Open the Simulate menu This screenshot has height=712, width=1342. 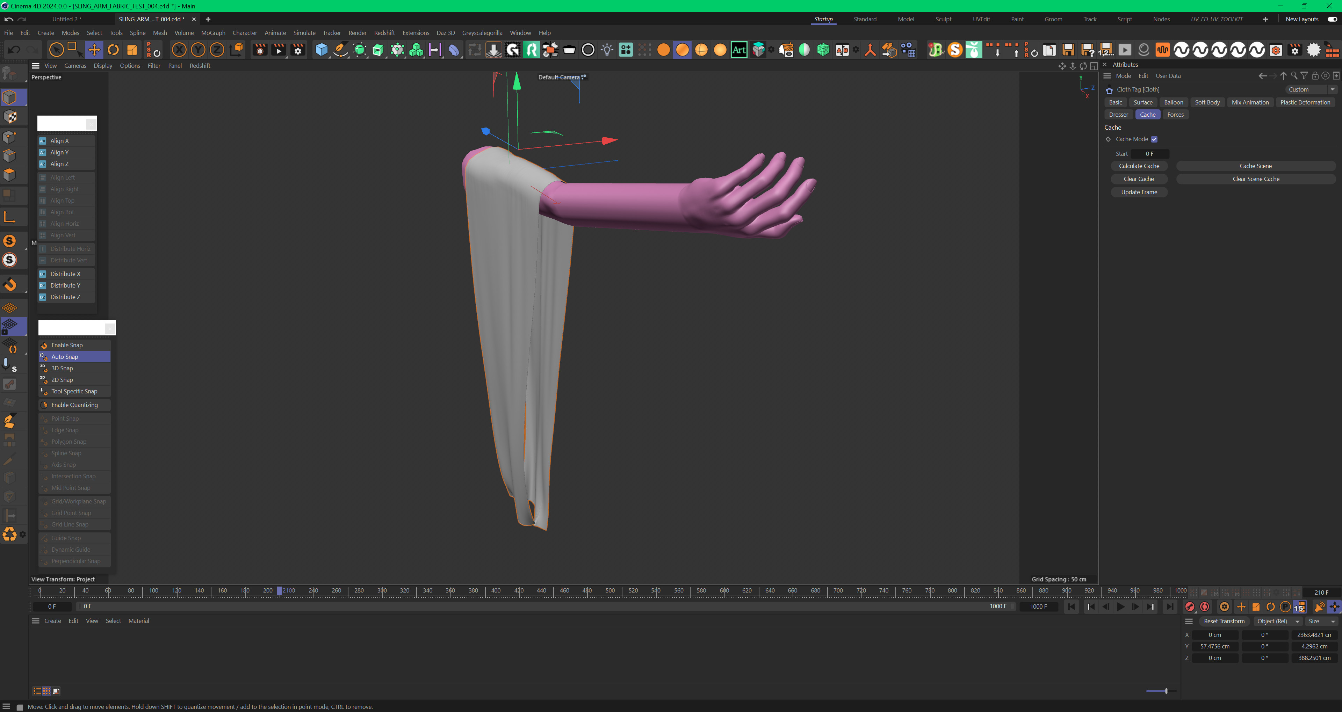[304, 33]
